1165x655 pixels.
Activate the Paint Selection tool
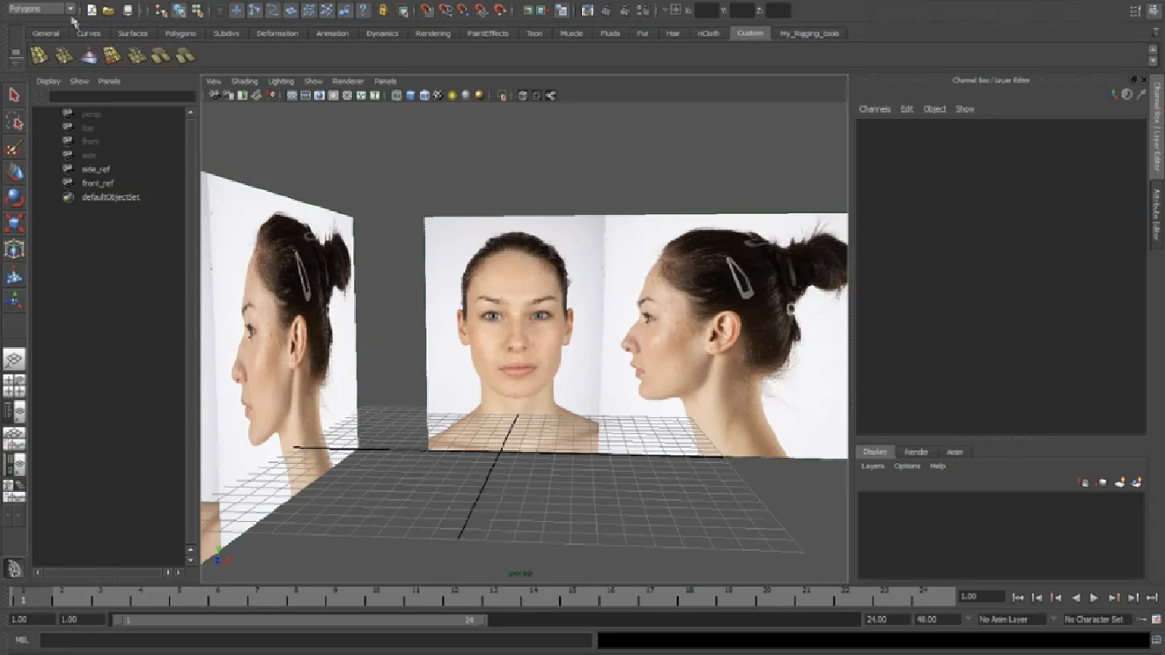pyautogui.click(x=14, y=147)
